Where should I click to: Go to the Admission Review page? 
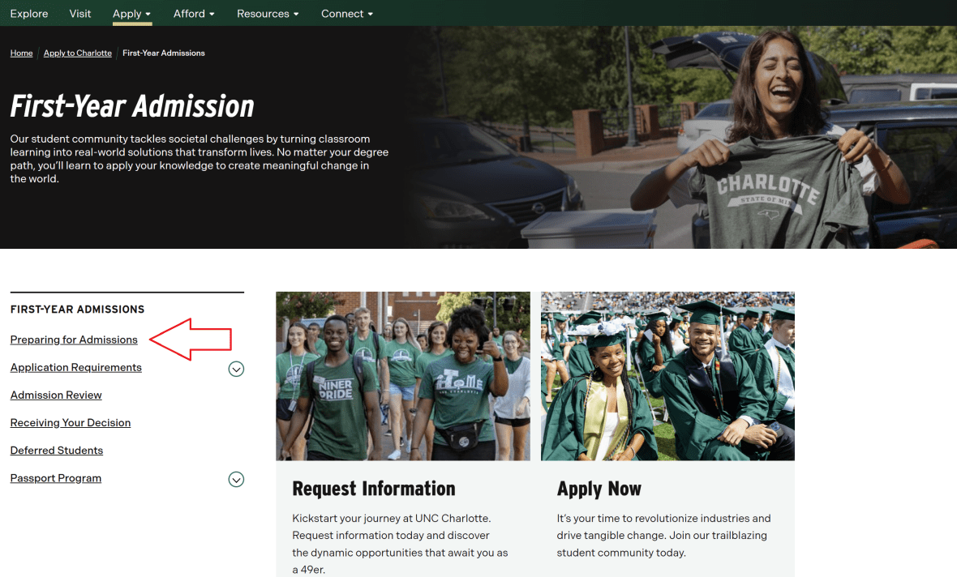pos(56,395)
